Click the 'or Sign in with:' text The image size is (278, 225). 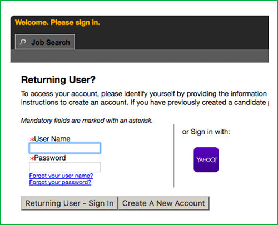pyautogui.click(x=206, y=132)
